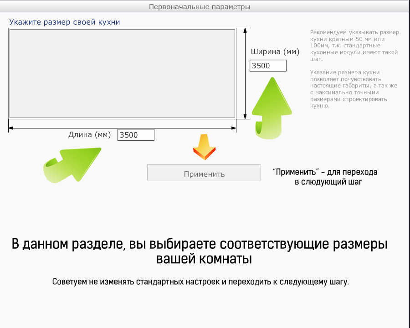Click the green diagonal arrow near the length field

point(73,164)
